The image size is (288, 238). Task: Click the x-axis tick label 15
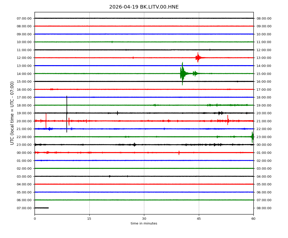click(x=89, y=219)
